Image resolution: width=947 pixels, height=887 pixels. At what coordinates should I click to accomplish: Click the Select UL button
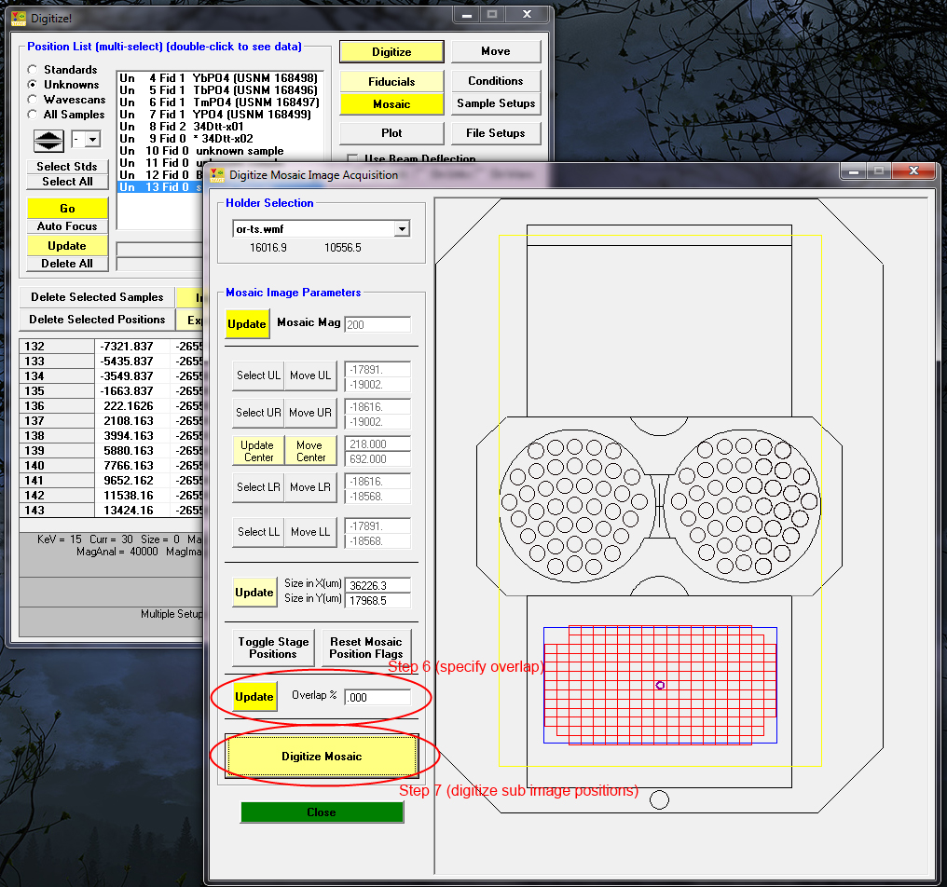(258, 375)
